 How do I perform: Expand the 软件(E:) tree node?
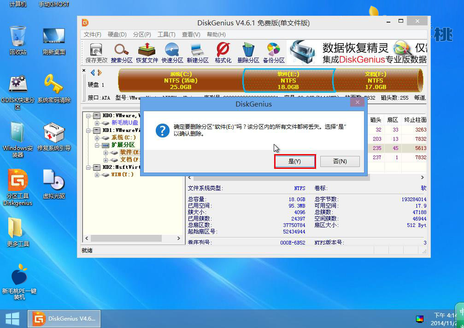[x=106, y=153]
